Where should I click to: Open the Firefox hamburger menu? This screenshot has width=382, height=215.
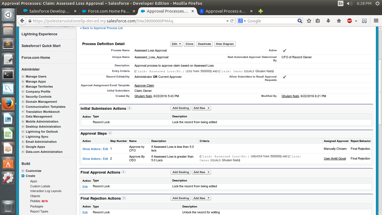[x=376, y=21]
